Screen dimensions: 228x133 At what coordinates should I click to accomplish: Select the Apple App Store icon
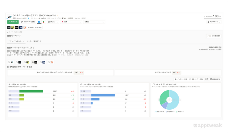point(39,22)
